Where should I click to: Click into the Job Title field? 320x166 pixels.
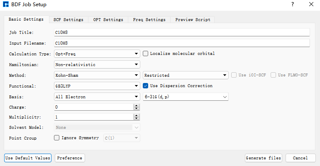pos(182,33)
